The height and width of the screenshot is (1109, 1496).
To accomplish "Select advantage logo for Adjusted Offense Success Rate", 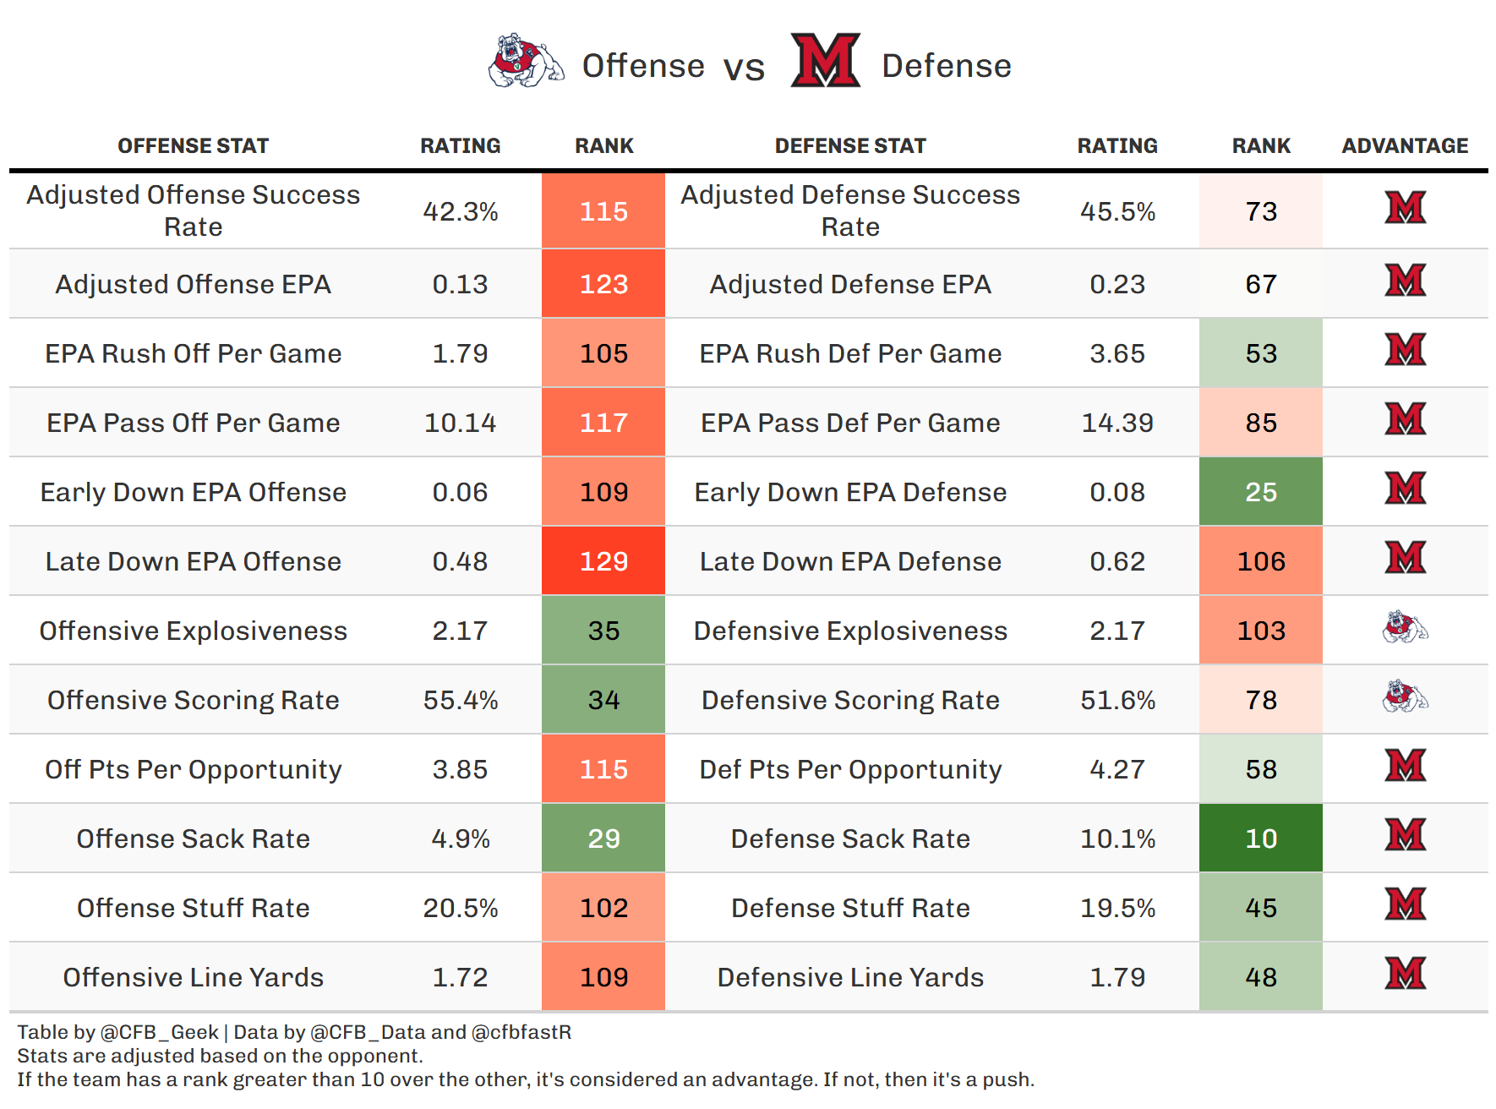I will tap(1405, 208).
